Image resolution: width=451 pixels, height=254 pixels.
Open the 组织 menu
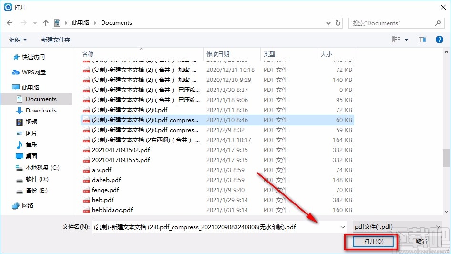pyautogui.click(x=18, y=40)
